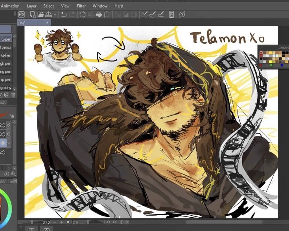Viewport: 289px width, 231px height.
Task: Select the green swatch in Color History
Action: [x=271, y=65]
